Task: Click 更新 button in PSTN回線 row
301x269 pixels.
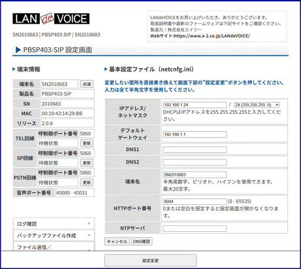Action: 87,183
